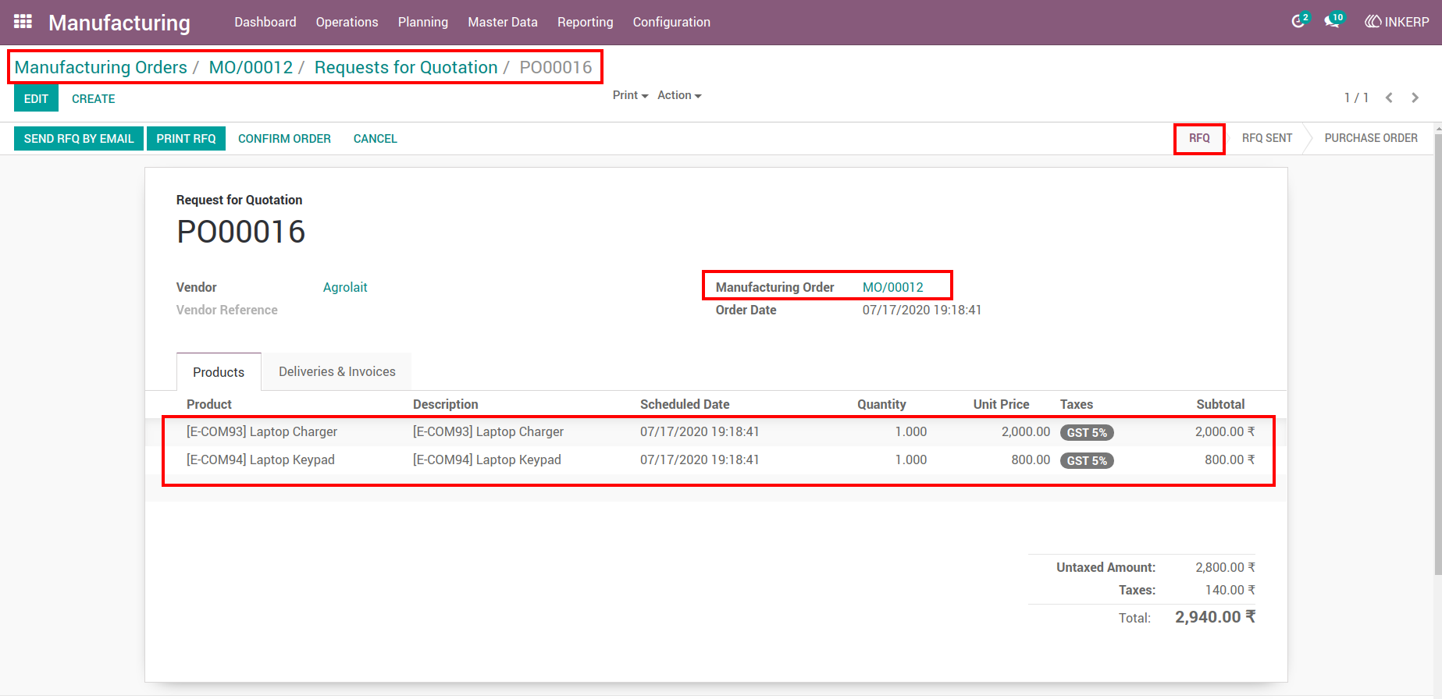The width and height of the screenshot is (1442, 699).
Task: Open the activities clock icon
Action: pos(1298,21)
